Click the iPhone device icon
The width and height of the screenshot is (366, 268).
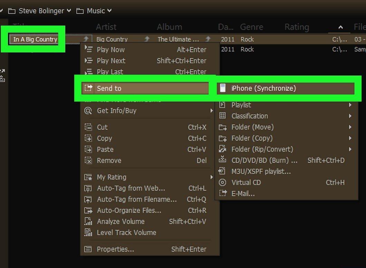[x=223, y=88]
